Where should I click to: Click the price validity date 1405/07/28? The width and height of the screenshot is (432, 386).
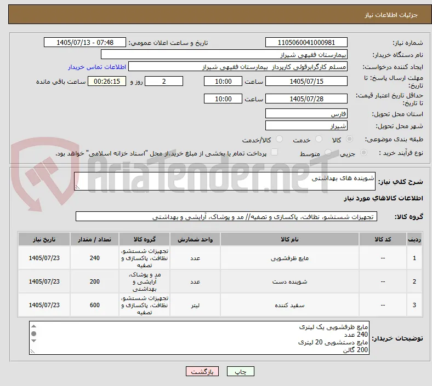click(x=306, y=99)
